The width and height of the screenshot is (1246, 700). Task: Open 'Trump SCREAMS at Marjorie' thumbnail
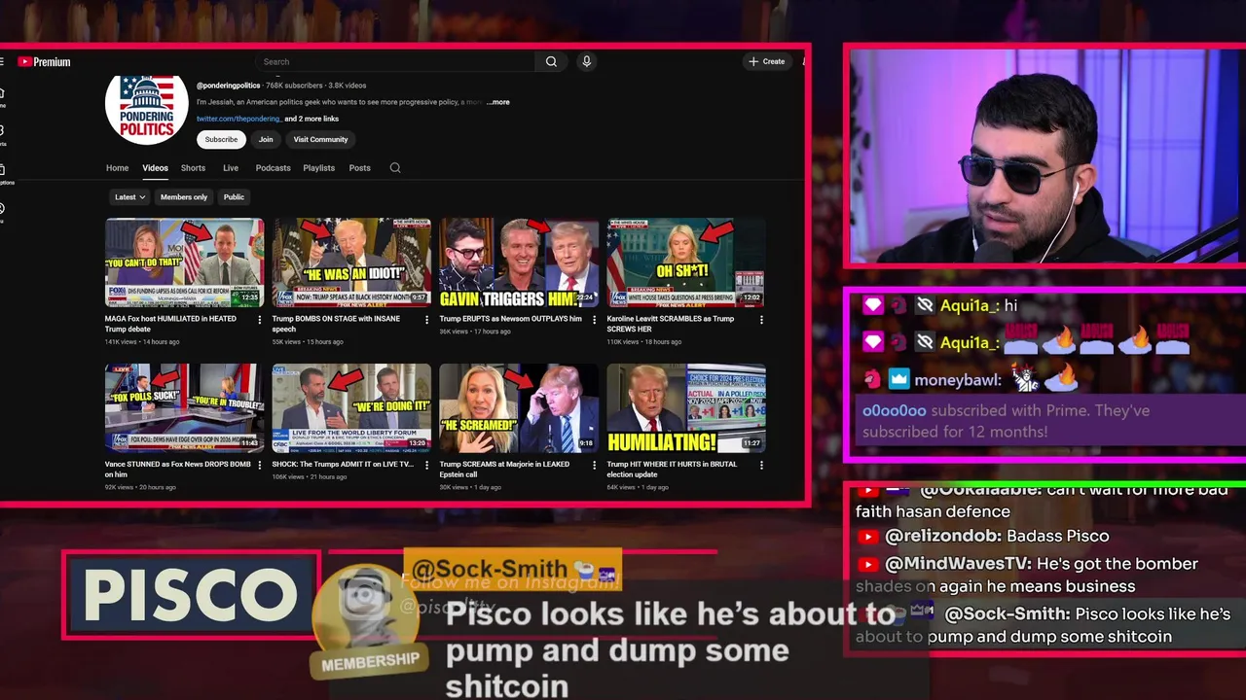(519, 408)
